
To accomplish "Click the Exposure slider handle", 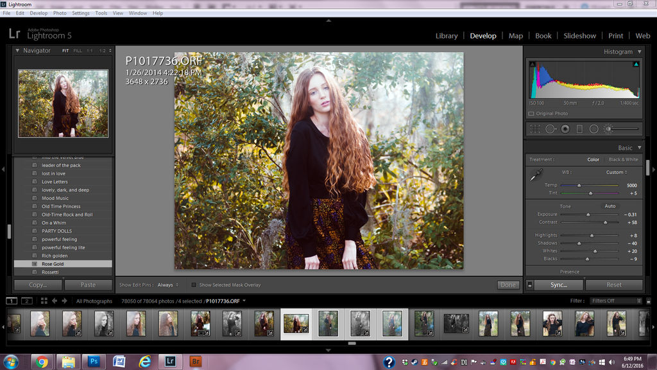I will pos(588,215).
